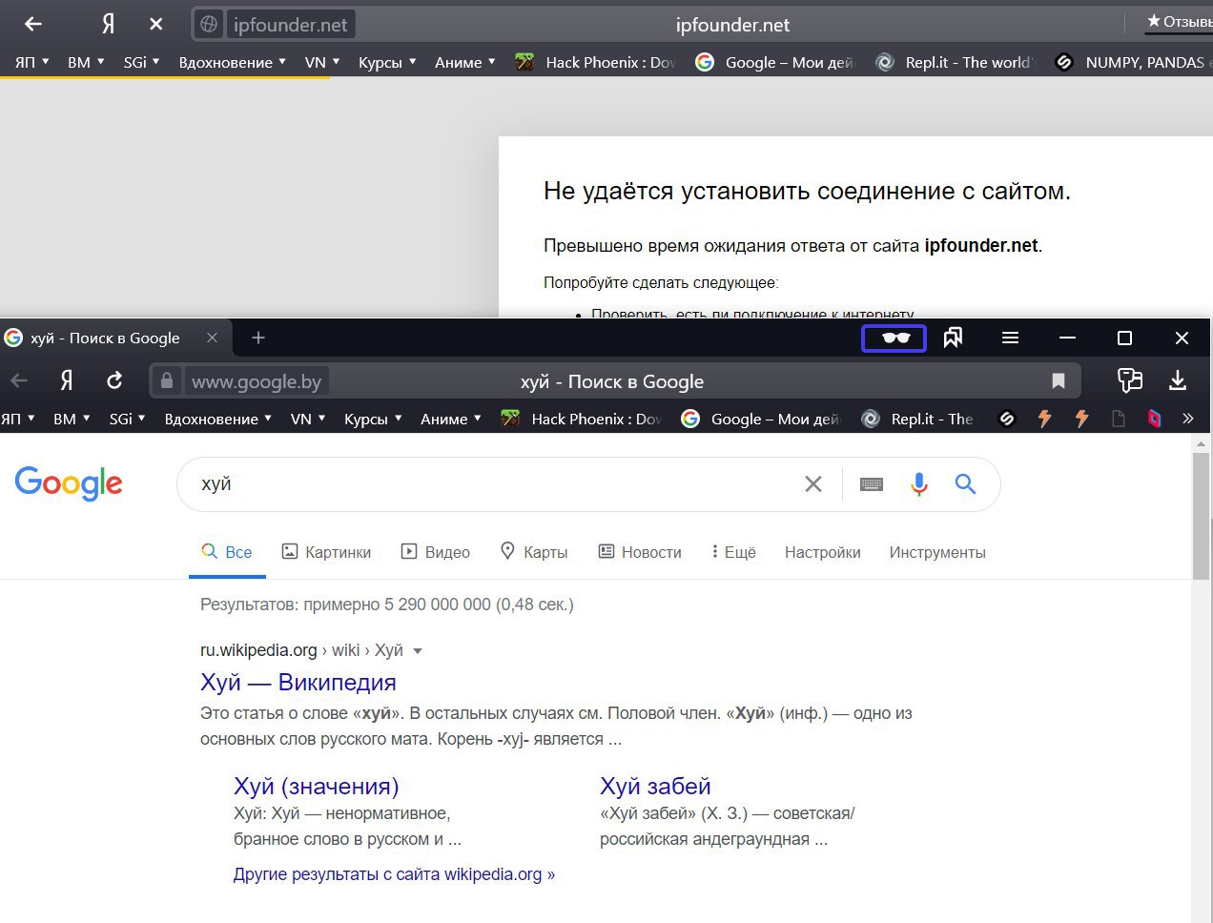Click the Google logo
The image size is (1213, 923).
point(69,483)
